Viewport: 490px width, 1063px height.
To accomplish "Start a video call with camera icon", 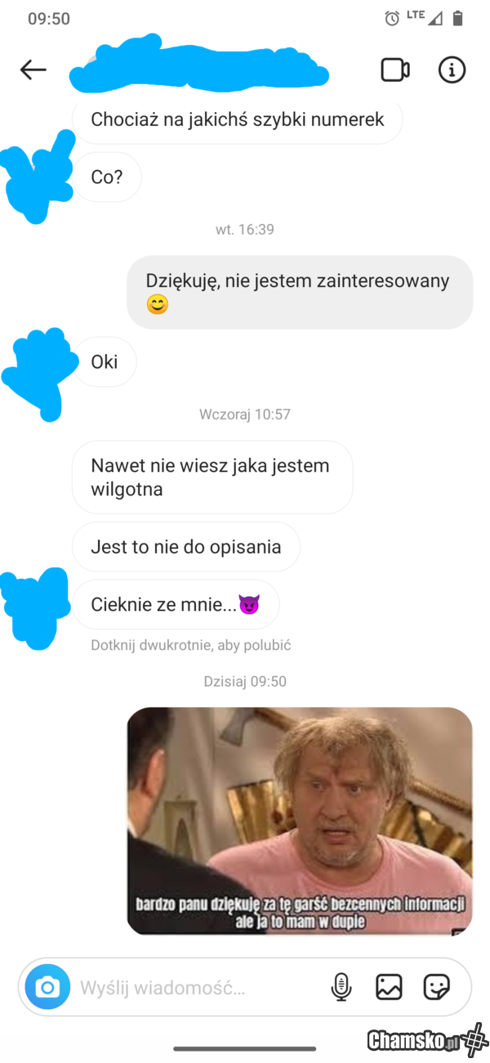I will [395, 70].
